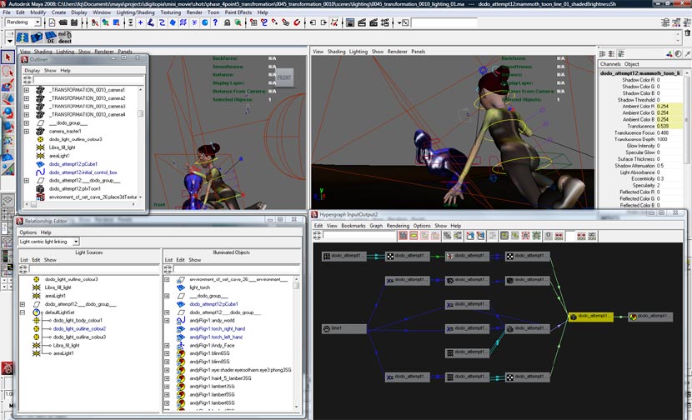The height and width of the screenshot is (420, 692).
Task: Activate the Move tool
Action: (x=8, y=99)
